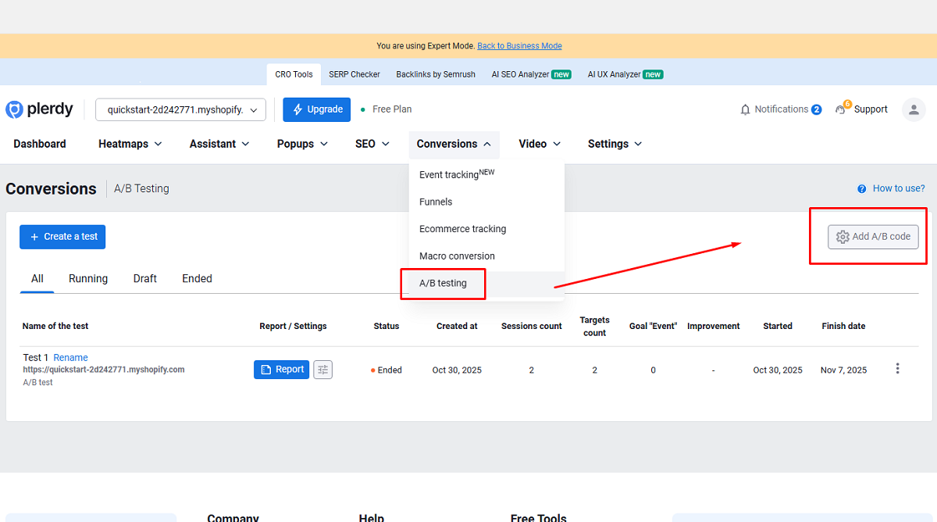Click the How to use help icon
Viewport: 937px width, 522px height.
862,189
